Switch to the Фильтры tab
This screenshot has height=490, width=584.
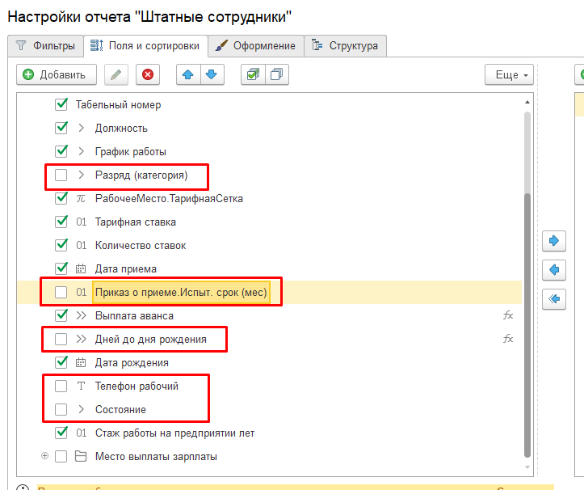pyautogui.click(x=46, y=46)
